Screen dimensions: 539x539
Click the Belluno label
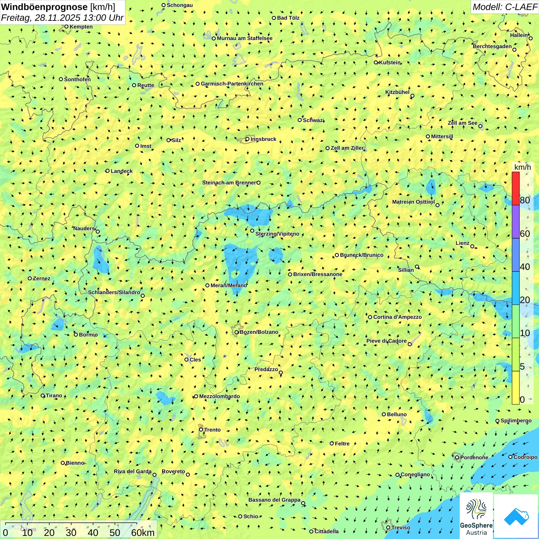point(397,414)
